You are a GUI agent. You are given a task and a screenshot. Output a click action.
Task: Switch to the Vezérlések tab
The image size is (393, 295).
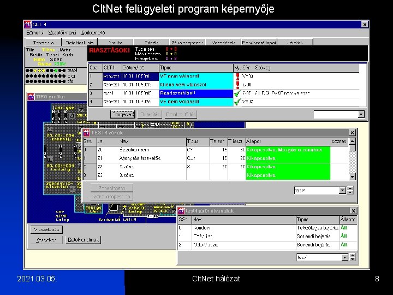(x=223, y=43)
